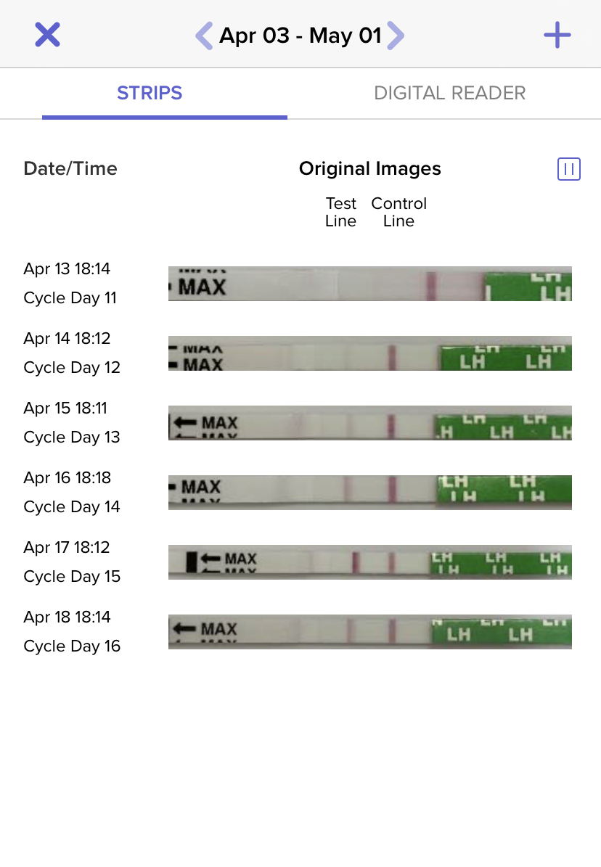The width and height of the screenshot is (601, 867).
Task: Click the Original Images column header
Action: click(369, 169)
